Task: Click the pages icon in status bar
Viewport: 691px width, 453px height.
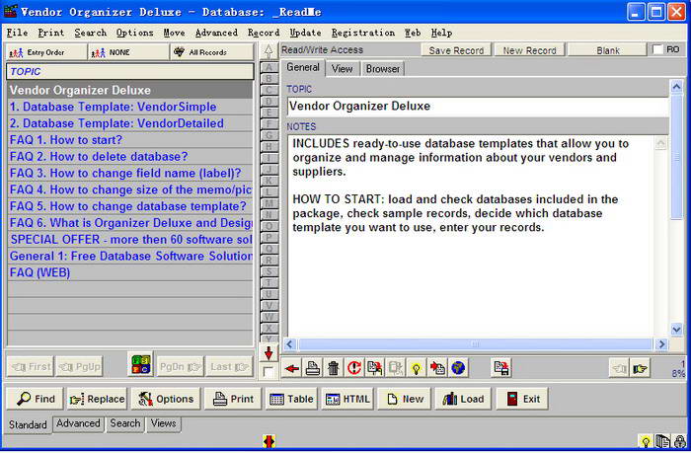Action: tap(662, 441)
